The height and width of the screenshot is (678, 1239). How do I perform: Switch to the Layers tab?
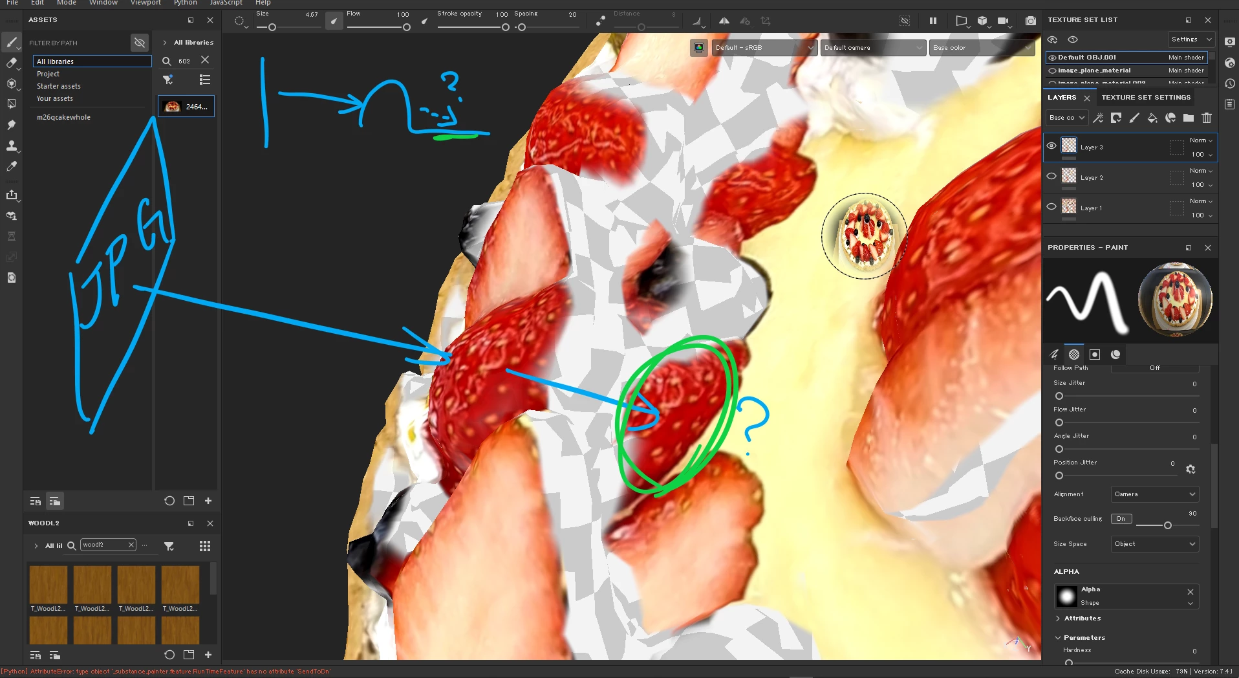click(x=1062, y=98)
